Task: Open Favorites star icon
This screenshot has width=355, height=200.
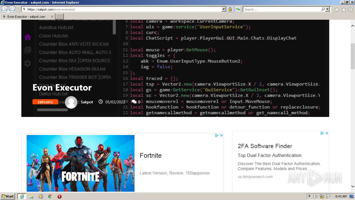Action: [x=344, y=10]
